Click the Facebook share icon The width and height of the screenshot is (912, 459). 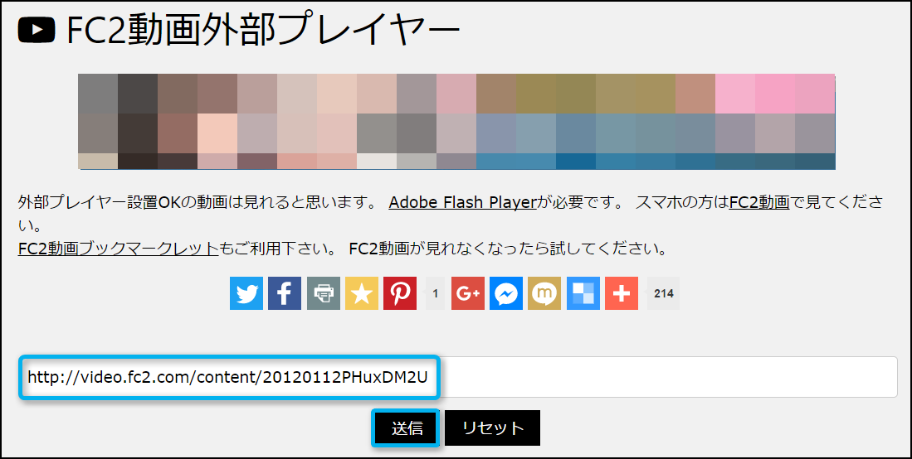tap(284, 293)
